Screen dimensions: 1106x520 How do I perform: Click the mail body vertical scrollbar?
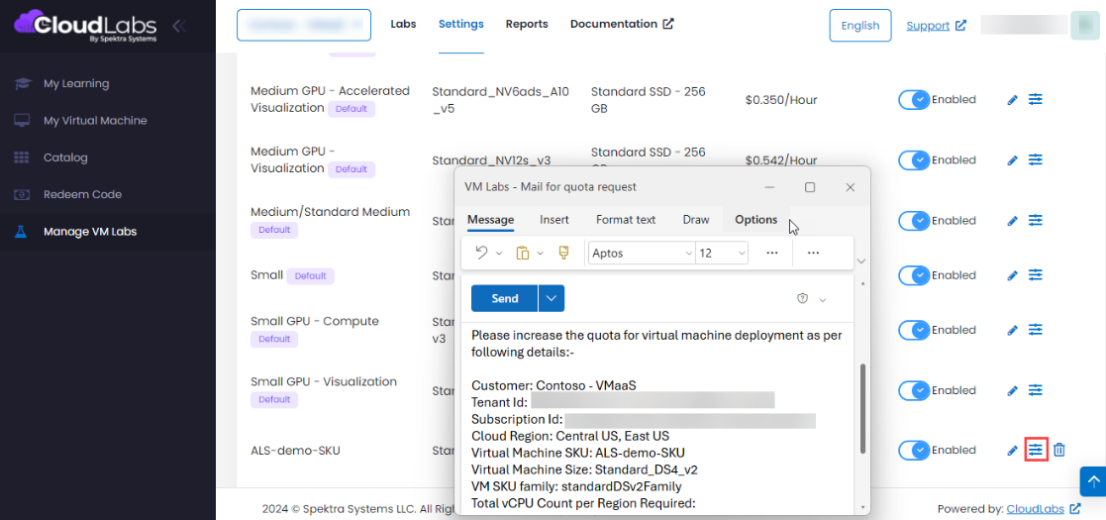(862, 409)
